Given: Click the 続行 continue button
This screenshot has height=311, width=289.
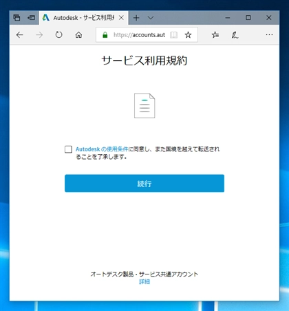Looking at the screenshot, I should (x=144, y=183).
